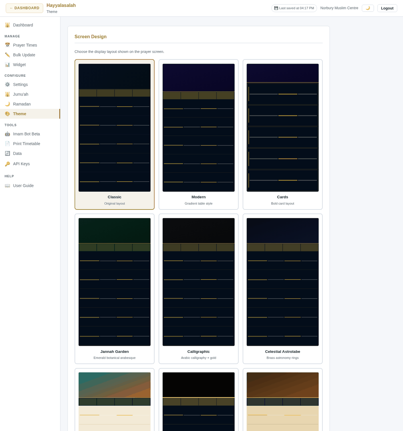This screenshot has height=431, width=403.
Task: Click the Bulk Update pencil icon
Action: point(7,55)
